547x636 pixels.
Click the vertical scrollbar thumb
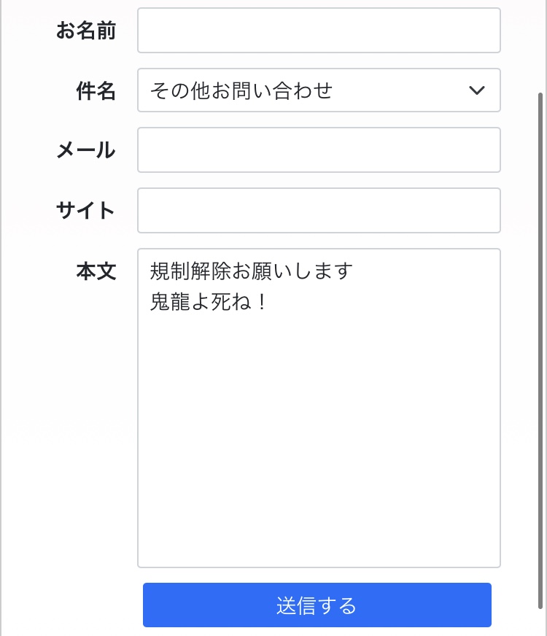tap(540, 350)
